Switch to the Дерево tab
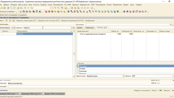Image resolution: width=174 pixels, height=98 pixels. pyautogui.click(x=80, y=28)
